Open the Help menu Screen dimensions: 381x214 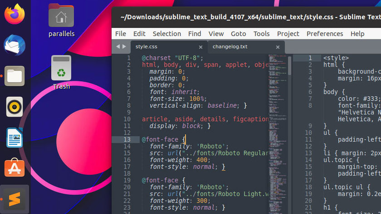click(357, 34)
